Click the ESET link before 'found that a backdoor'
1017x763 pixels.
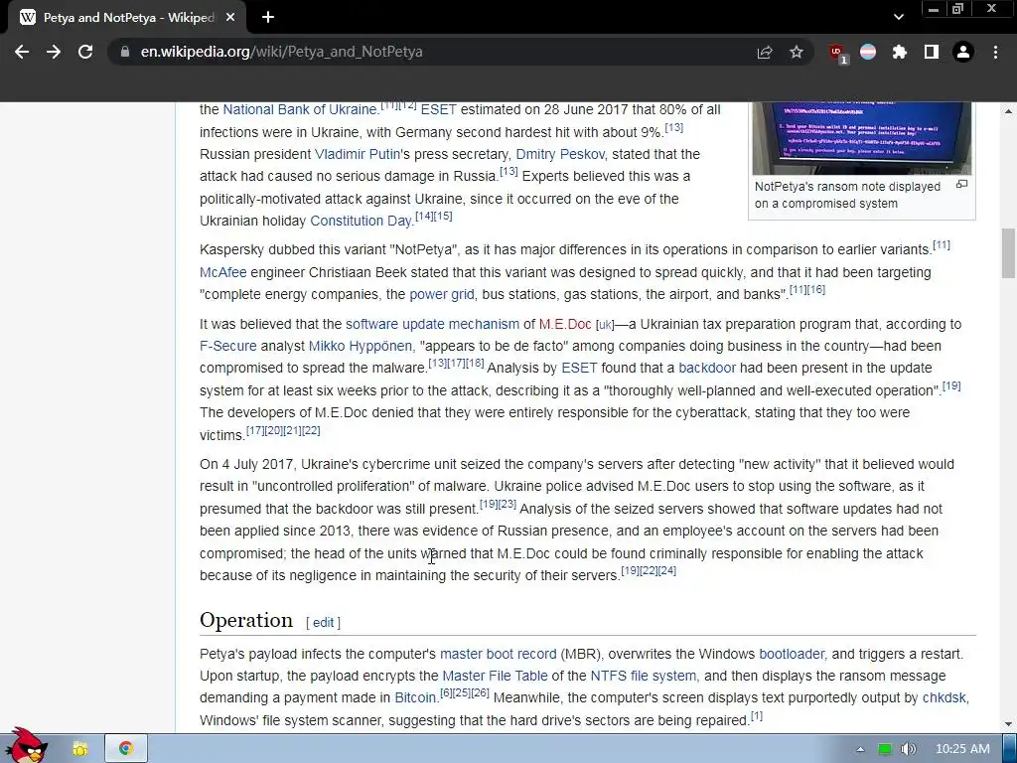(x=579, y=368)
